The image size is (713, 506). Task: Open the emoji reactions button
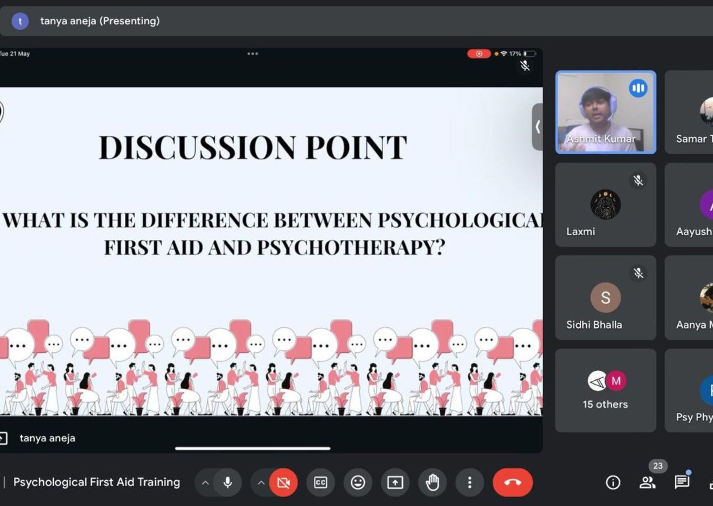point(358,482)
